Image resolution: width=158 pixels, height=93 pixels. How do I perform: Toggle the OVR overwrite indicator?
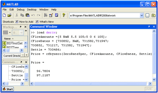149,89
